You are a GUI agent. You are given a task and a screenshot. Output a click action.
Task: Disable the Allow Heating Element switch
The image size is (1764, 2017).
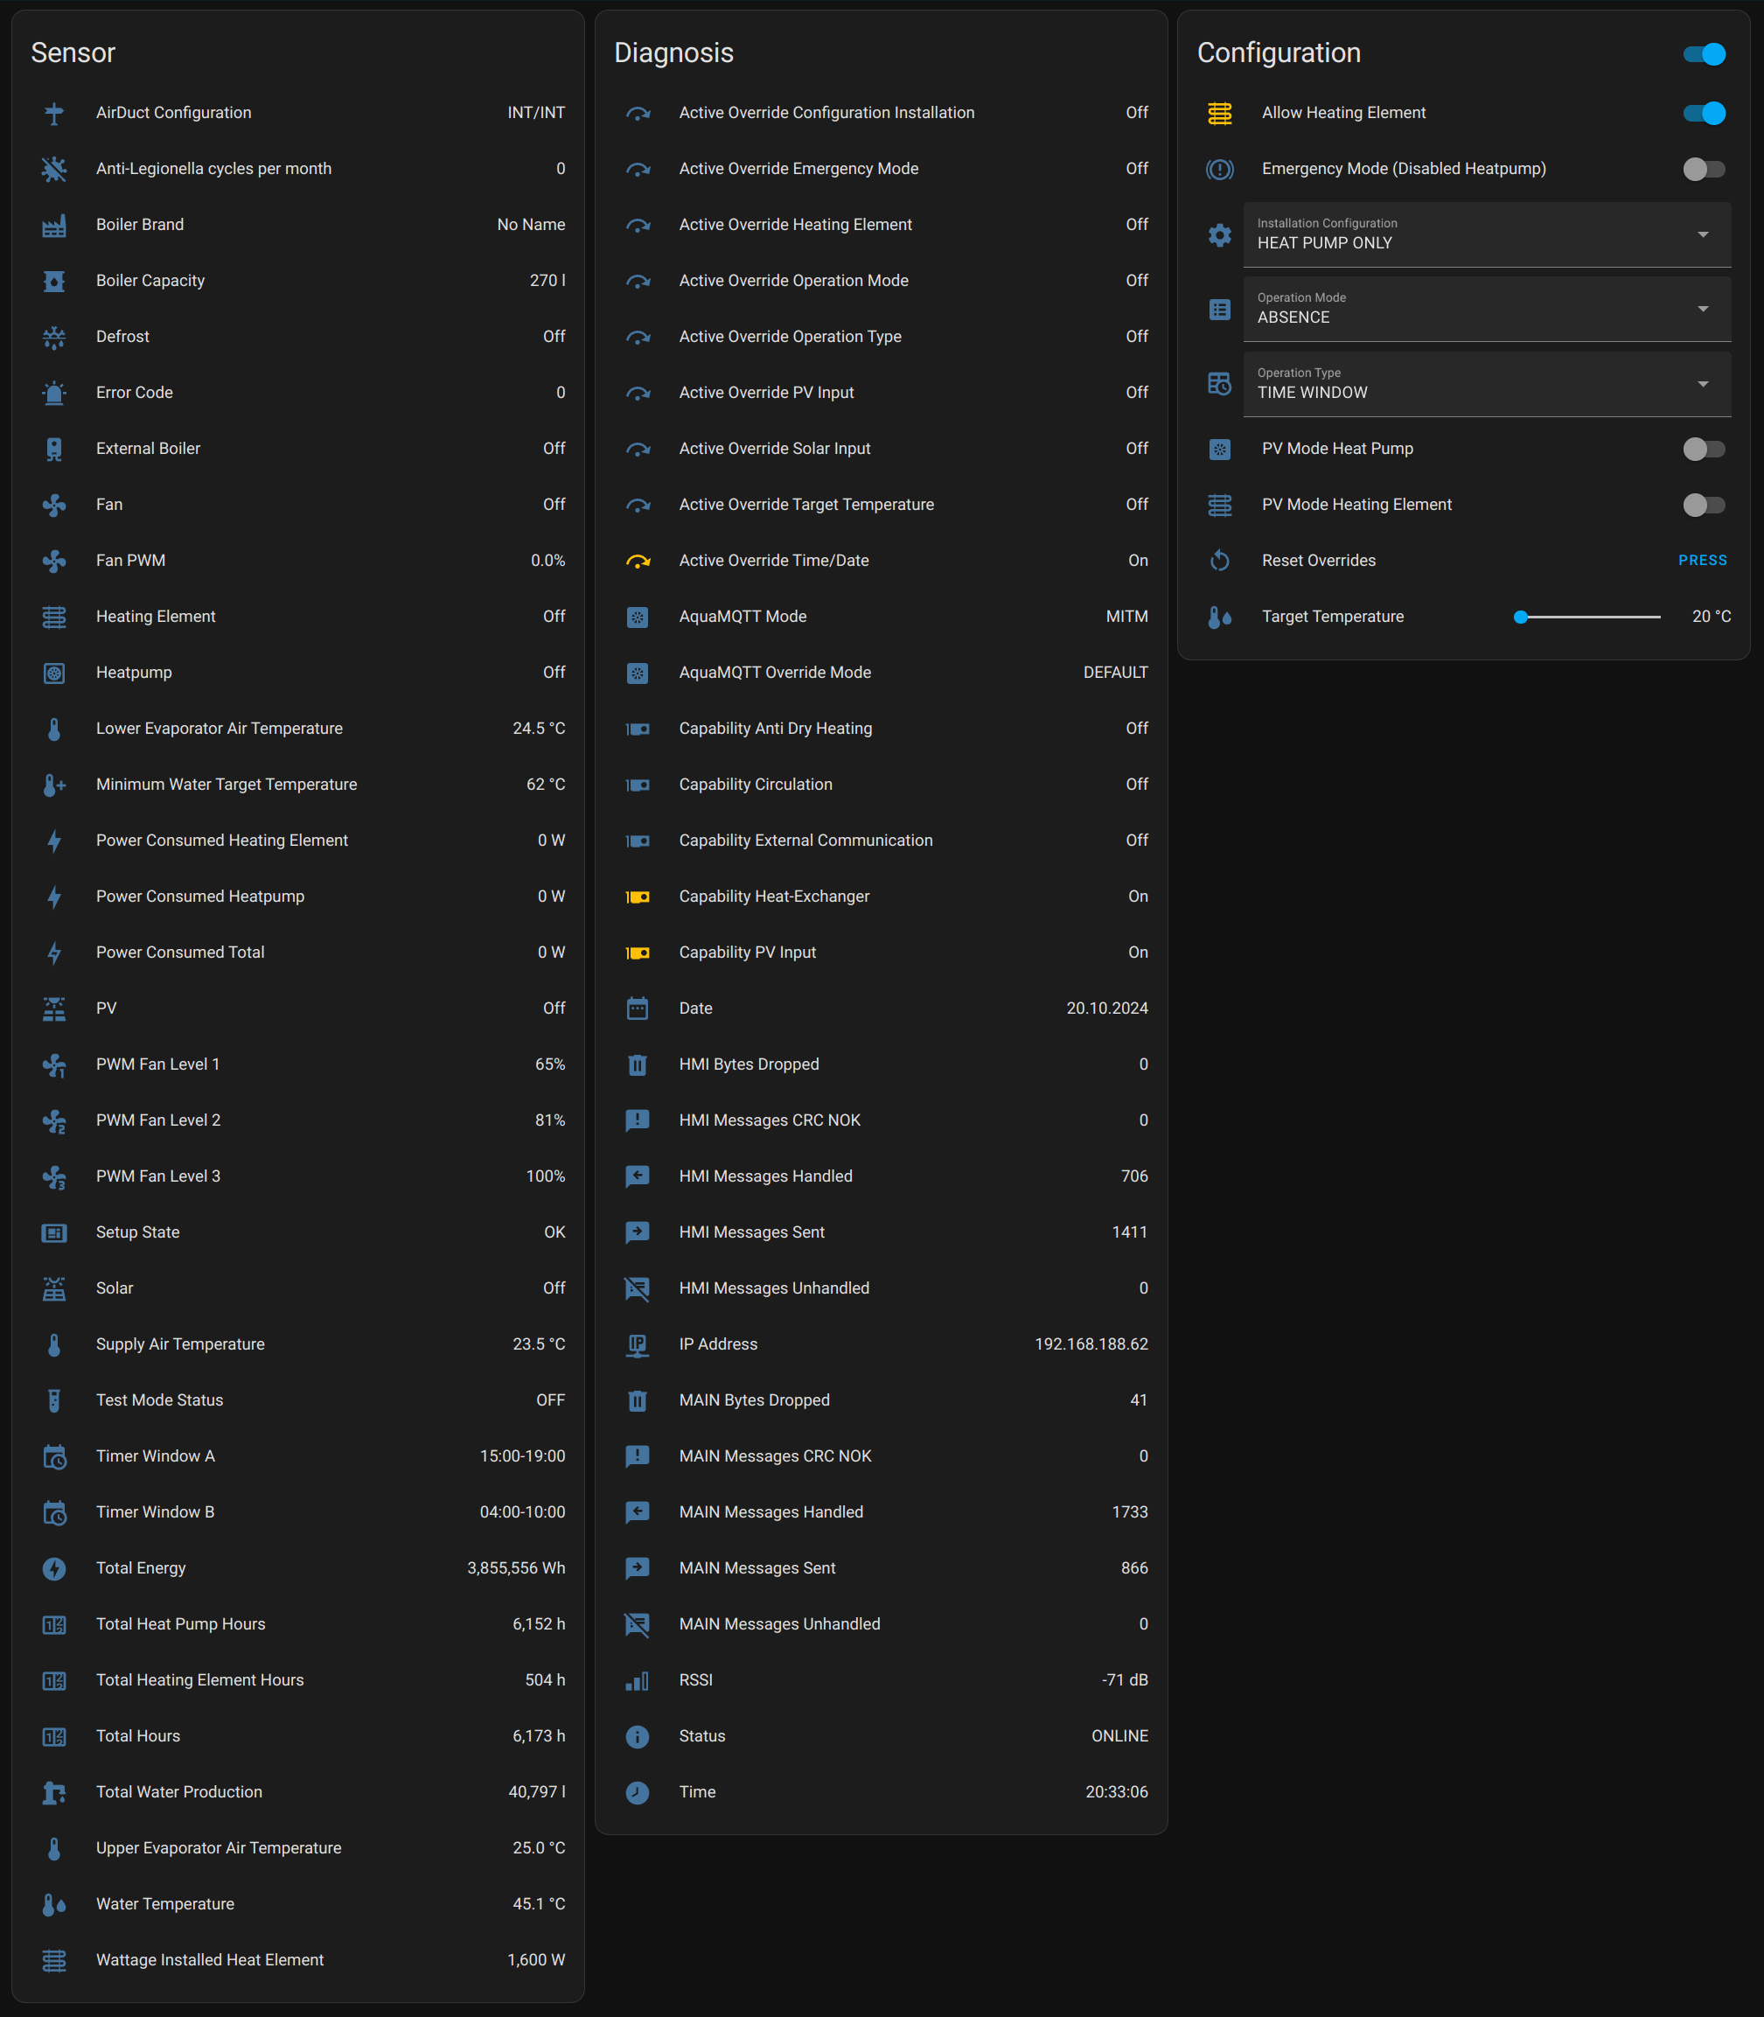coord(1703,113)
